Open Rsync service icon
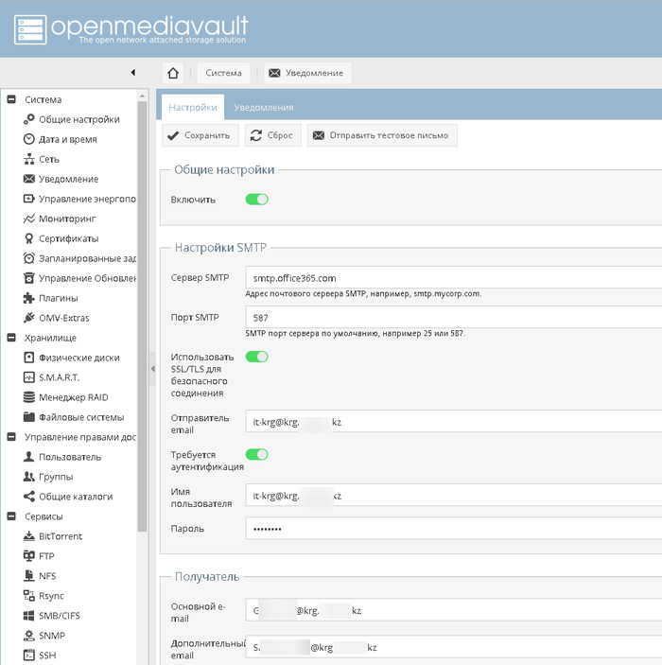 28,596
